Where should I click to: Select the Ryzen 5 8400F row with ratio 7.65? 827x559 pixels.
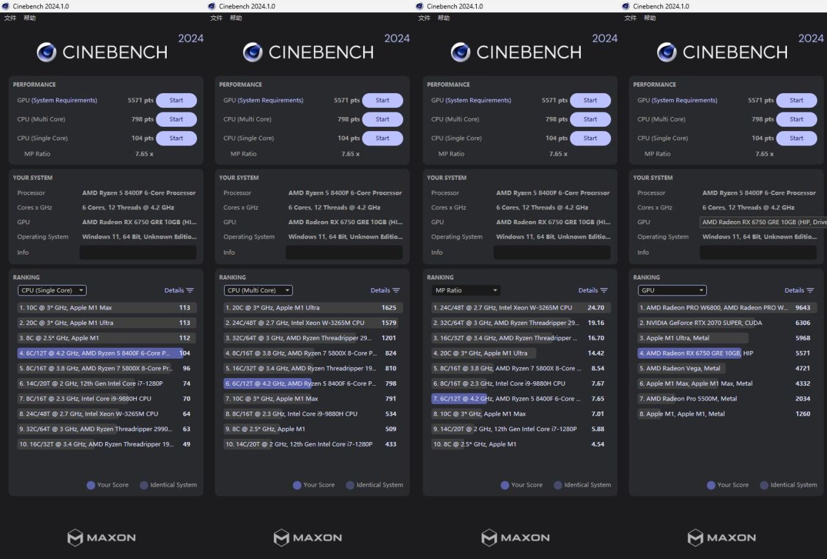click(x=521, y=399)
